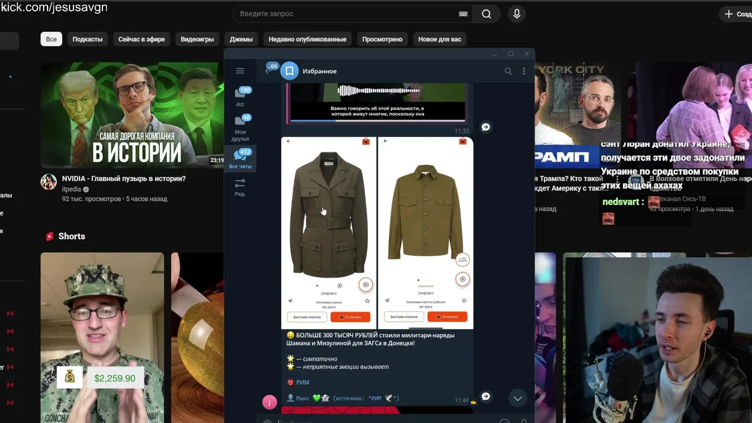Open on-screen keyboard icon in YouTube search

(x=463, y=14)
